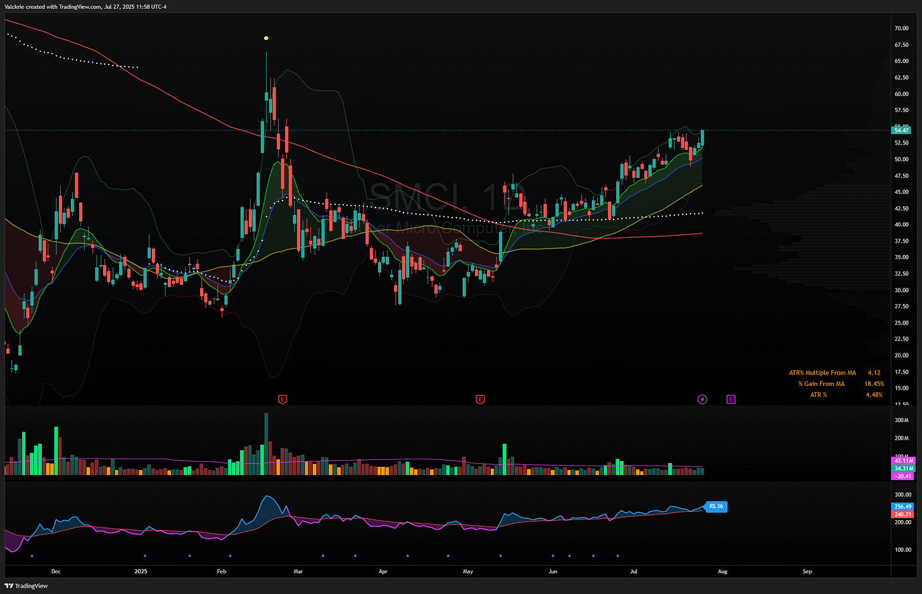Click the 4.12 ATR multiple value
The width and height of the screenshot is (922, 594).
(x=874, y=373)
